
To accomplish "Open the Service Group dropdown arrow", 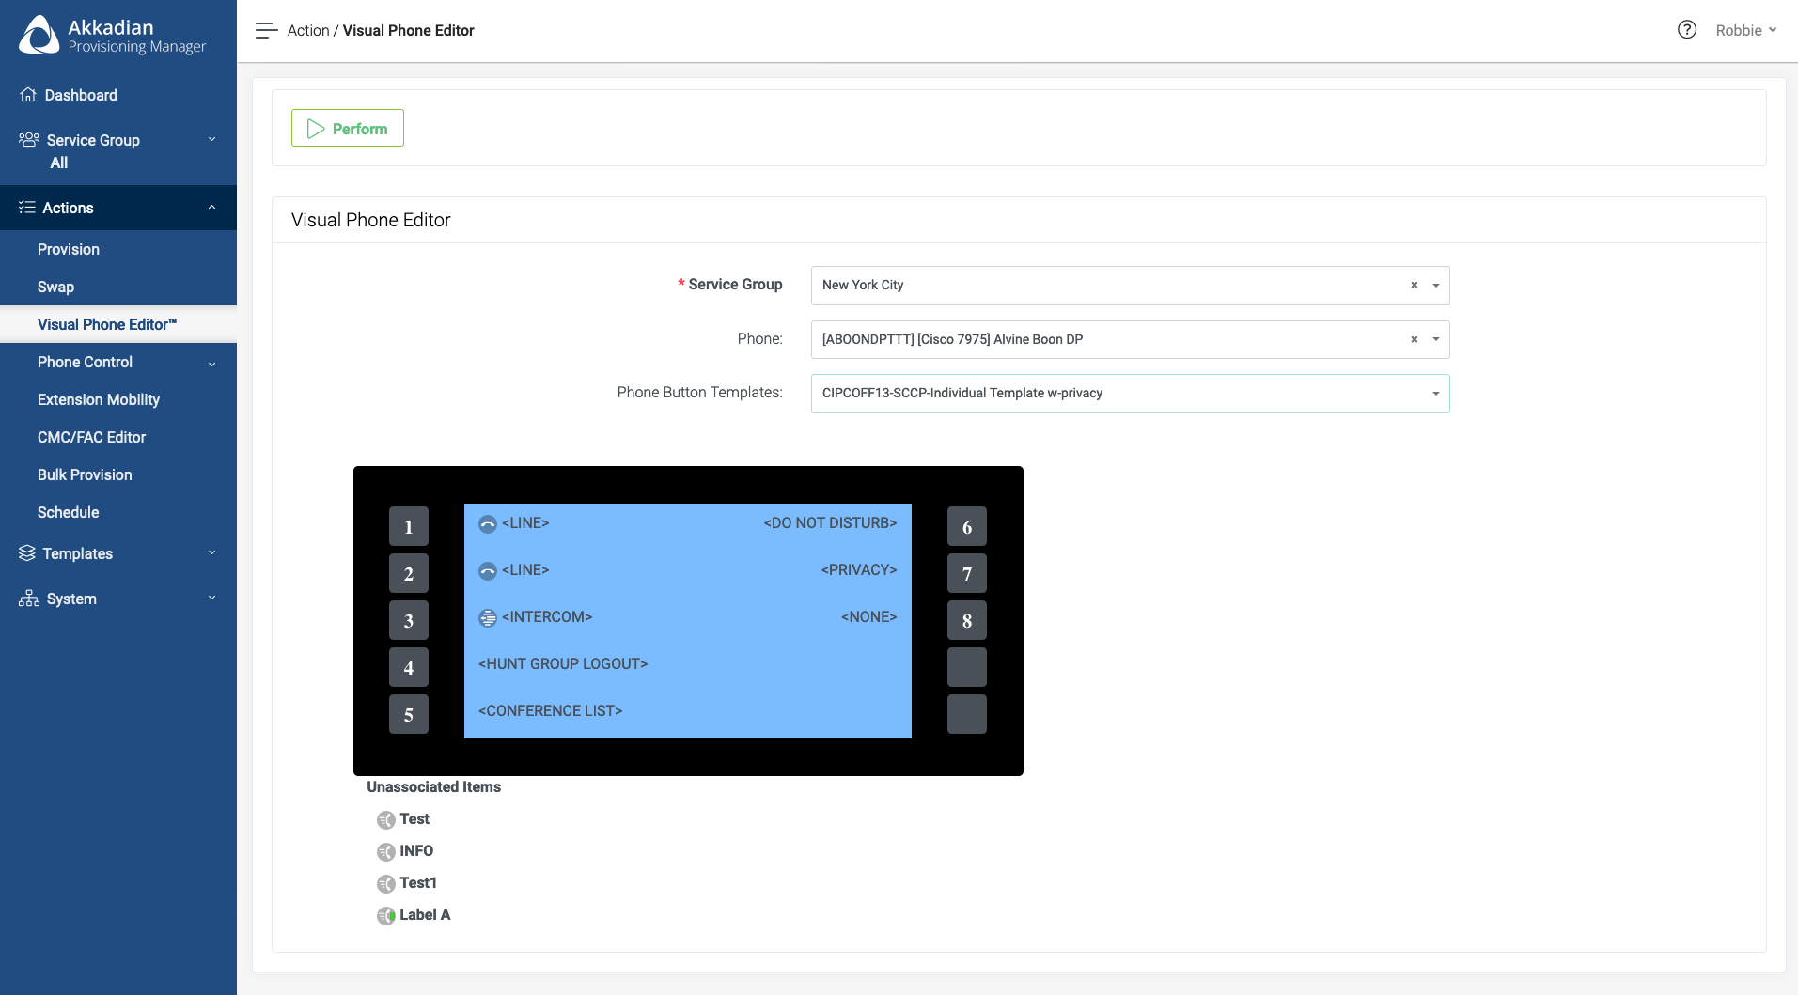I will pos(1436,286).
